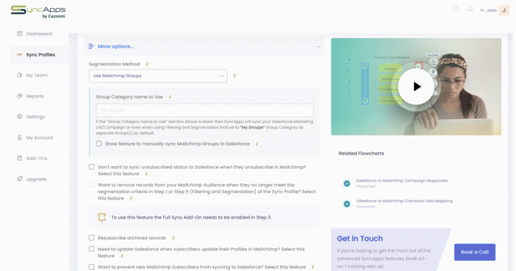516x271 pixels.
Task: Click info icon next to Mailchimp Groups dropdown
Action: (234, 75)
